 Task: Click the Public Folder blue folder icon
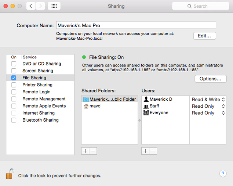(86, 99)
